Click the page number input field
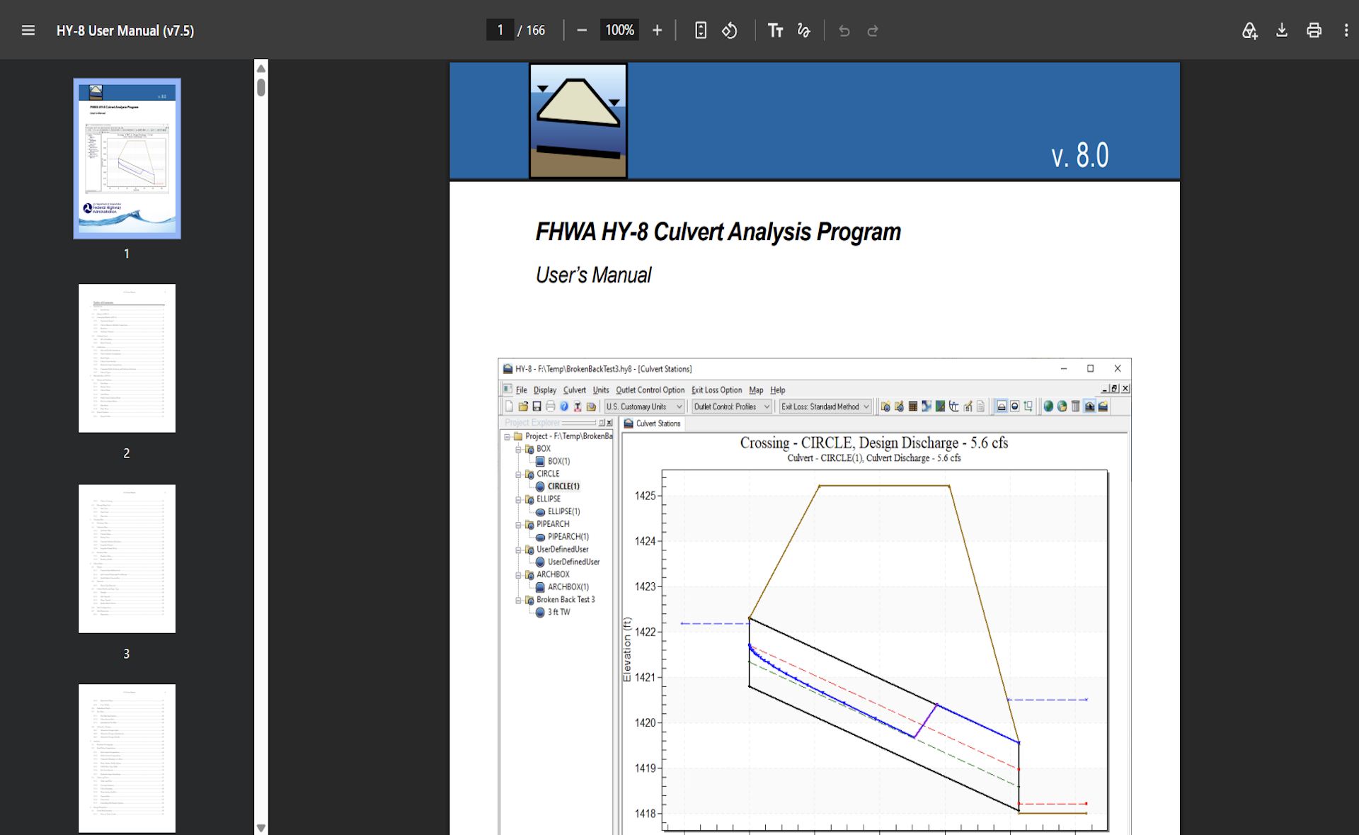The image size is (1359, 835). pyautogui.click(x=500, y=30)
